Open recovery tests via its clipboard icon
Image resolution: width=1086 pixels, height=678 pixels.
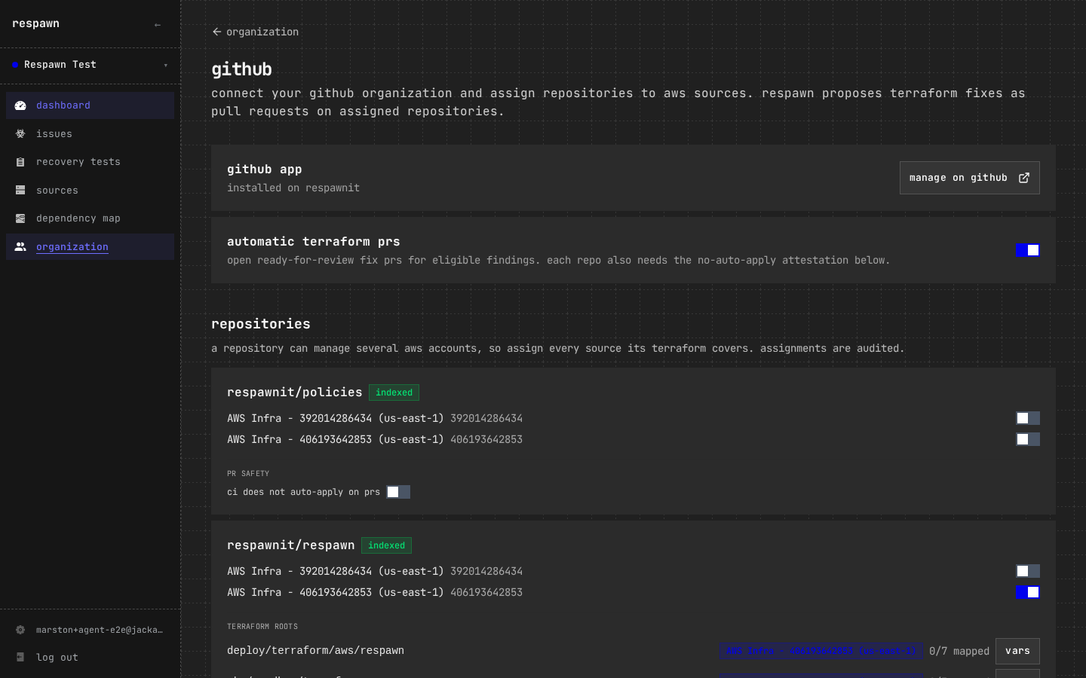[x=20, y=162]
